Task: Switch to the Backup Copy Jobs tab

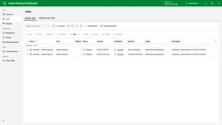Action: click(x=47, y=18)
